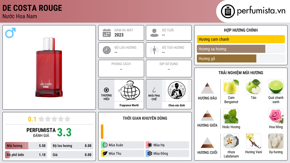This screenshot has height=163, width=290.
Task: Click the Dịp Sử Dụng card
Action: coord(169,68)
